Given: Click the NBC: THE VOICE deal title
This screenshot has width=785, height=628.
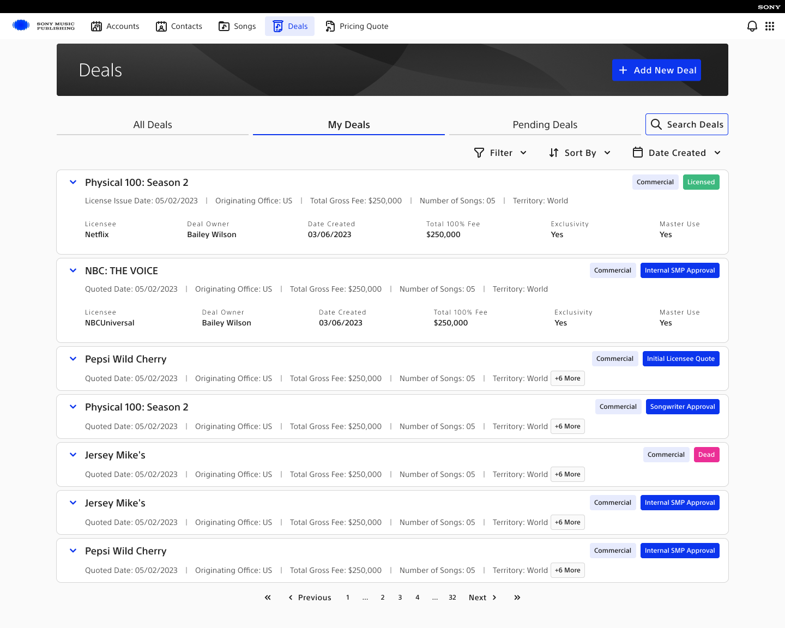Looking at the screenshot, I should [122, 271].
